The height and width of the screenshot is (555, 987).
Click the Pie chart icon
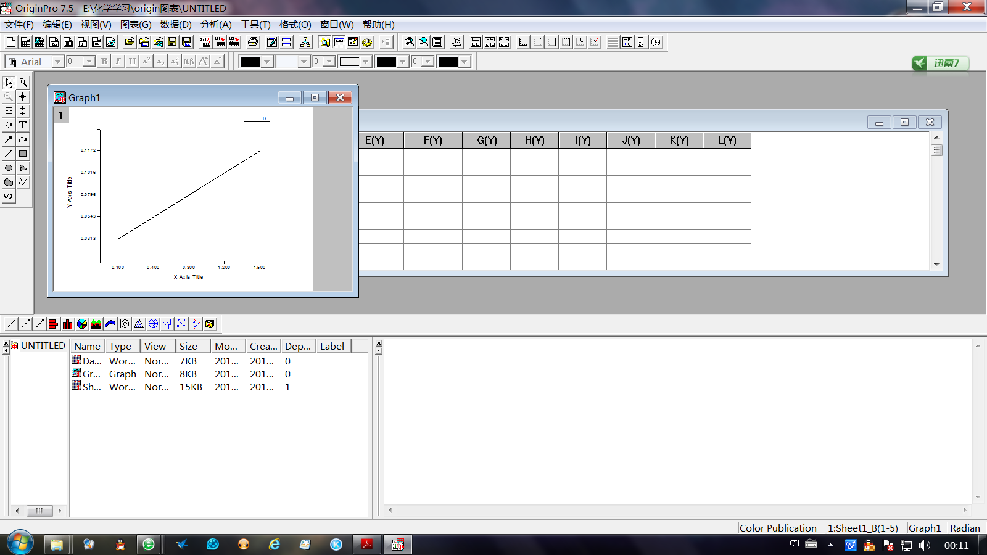pos(82,324)
